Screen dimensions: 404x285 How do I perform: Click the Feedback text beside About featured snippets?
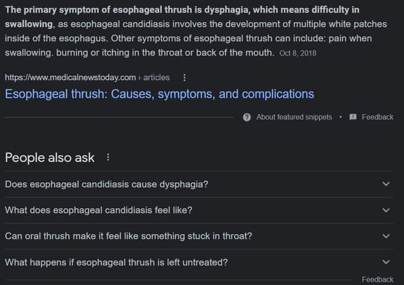[x=377, y=117]
